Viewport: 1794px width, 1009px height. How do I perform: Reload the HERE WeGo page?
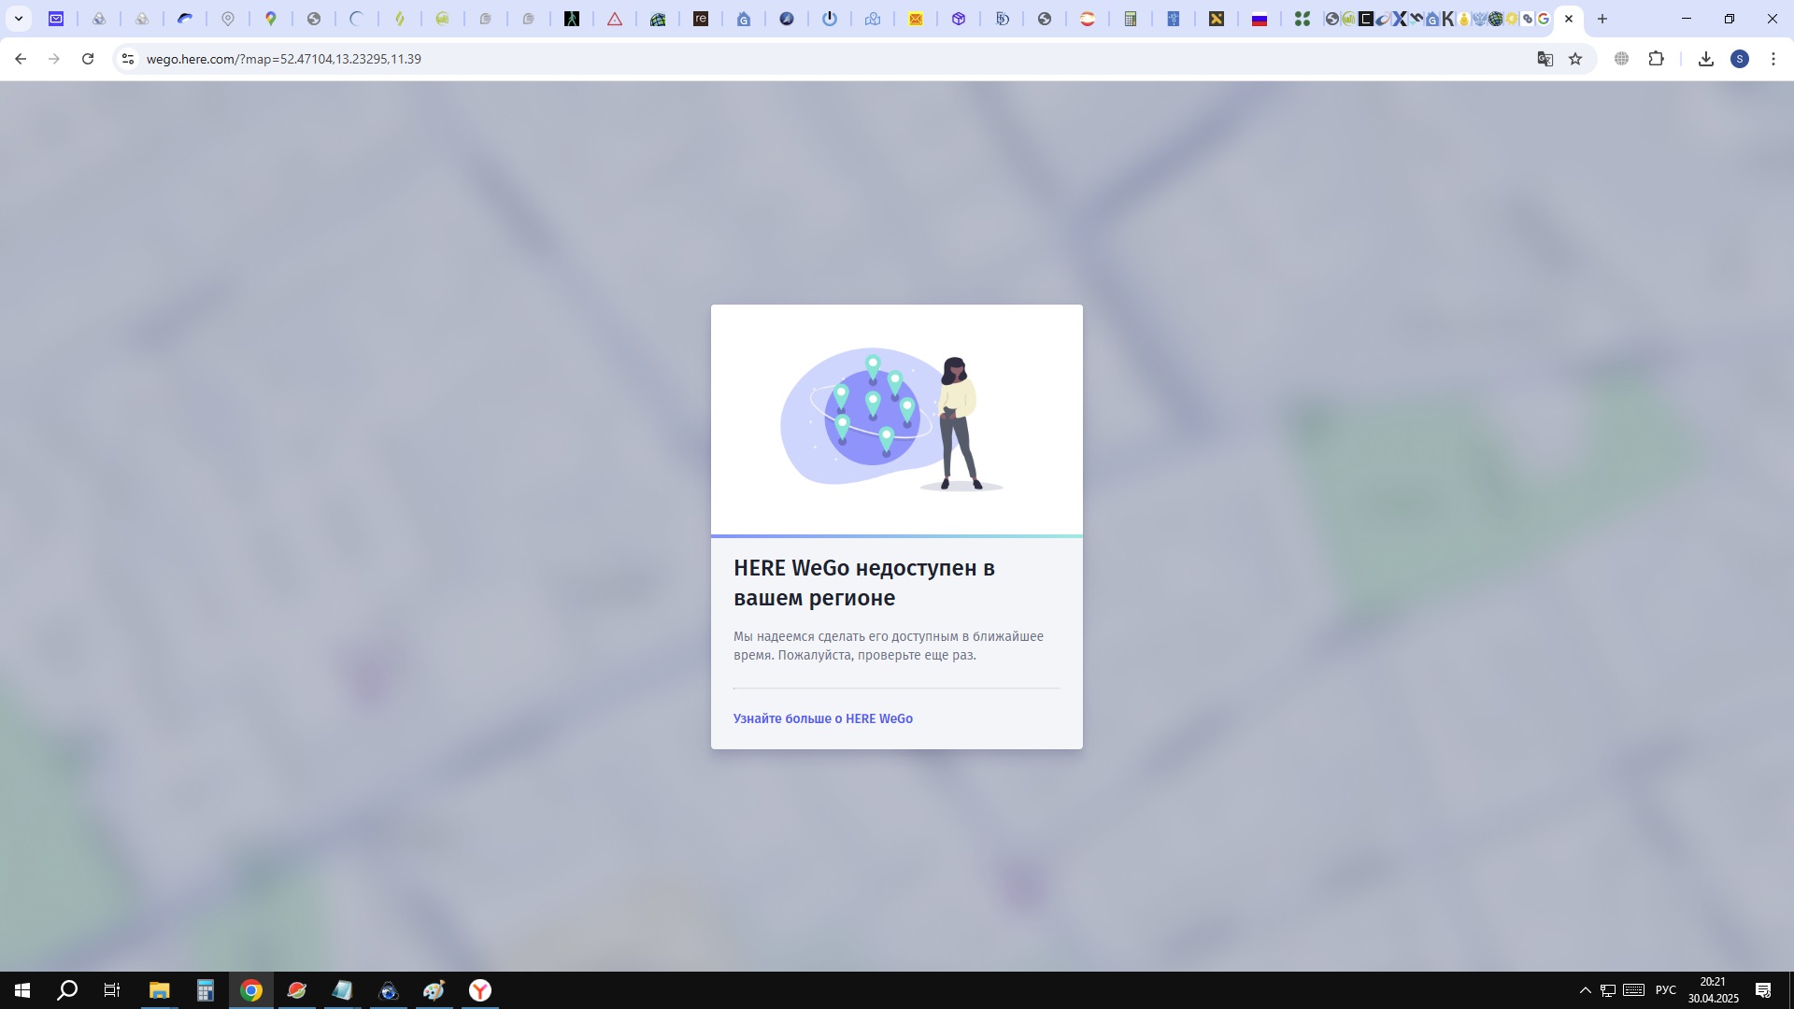[88, 59]
